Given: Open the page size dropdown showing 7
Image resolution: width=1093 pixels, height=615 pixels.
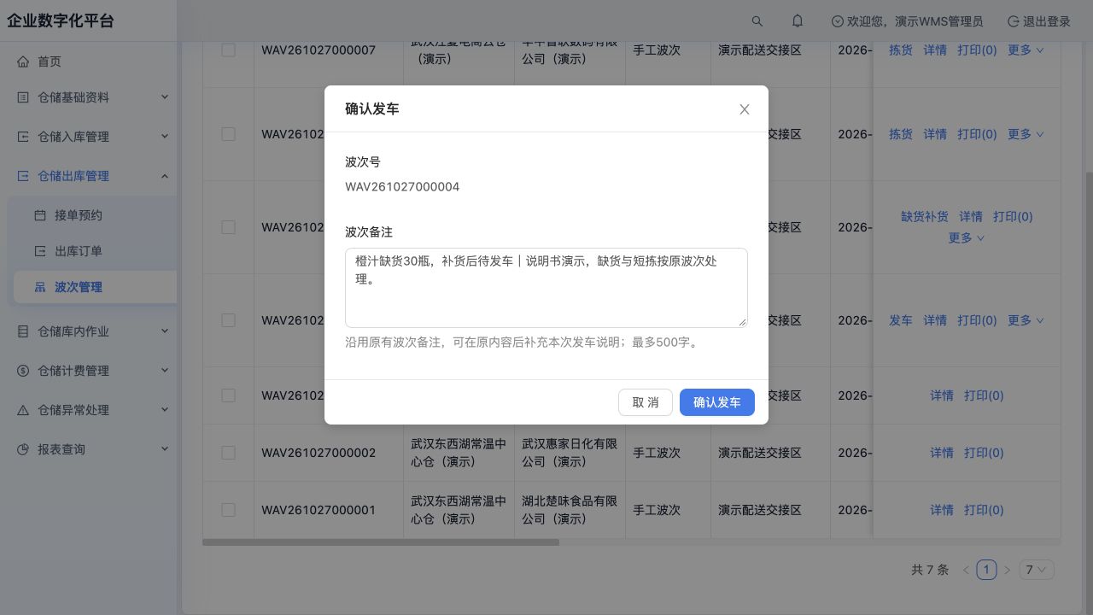Looking at the screenshot, I should 1037,570.
